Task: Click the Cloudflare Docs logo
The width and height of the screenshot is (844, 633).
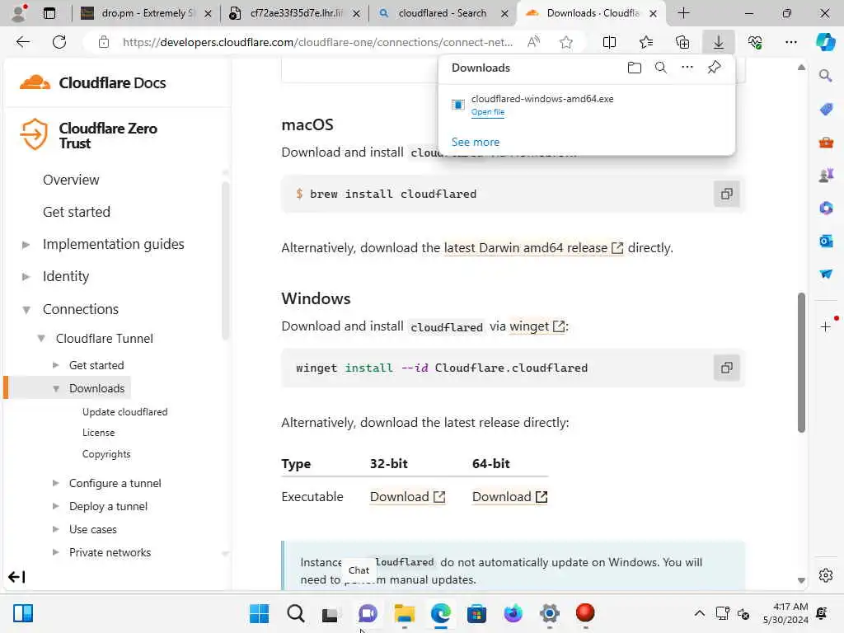Action: point(92,82)
